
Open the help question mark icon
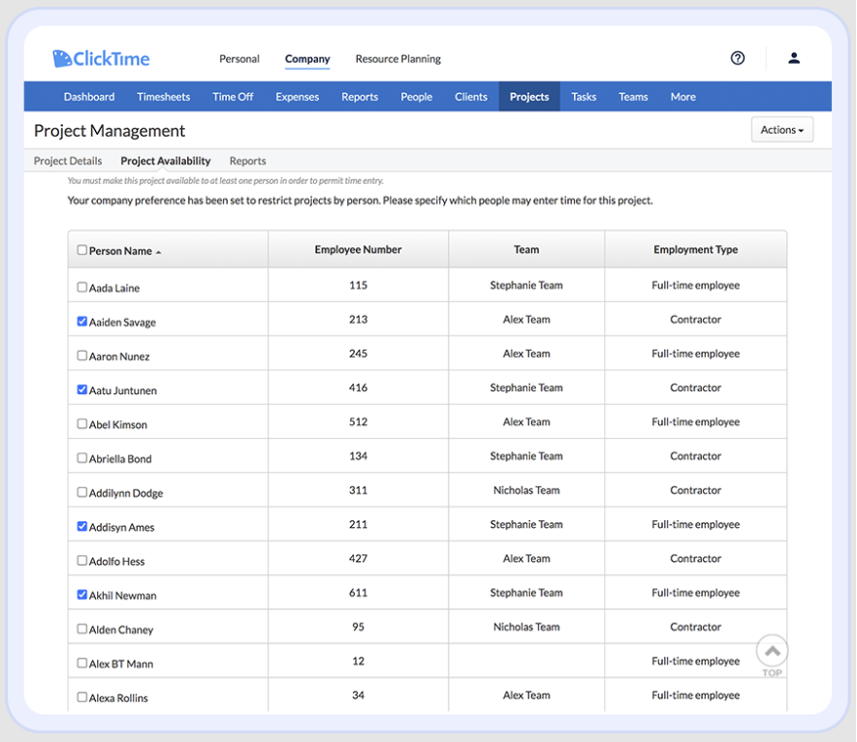pos(738,58)
